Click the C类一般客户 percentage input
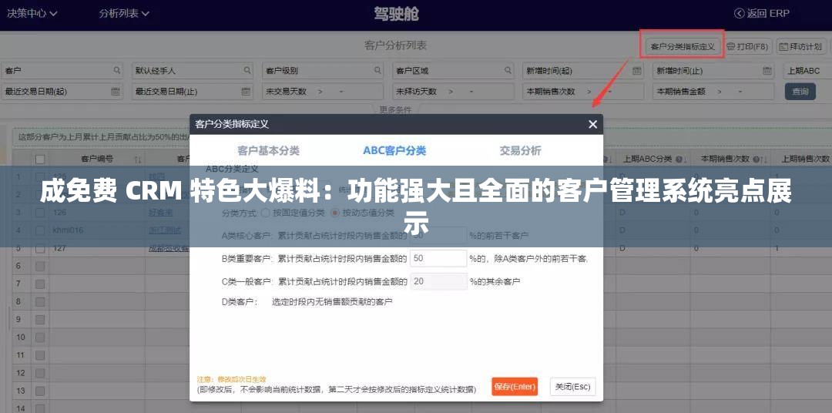 [x=438, y=281]
